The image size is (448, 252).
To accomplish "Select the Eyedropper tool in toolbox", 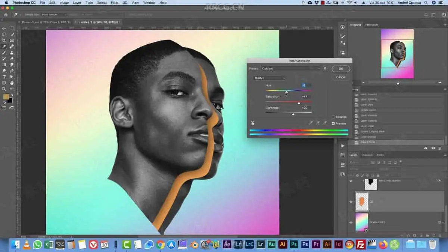I will [x=4, y=47].
